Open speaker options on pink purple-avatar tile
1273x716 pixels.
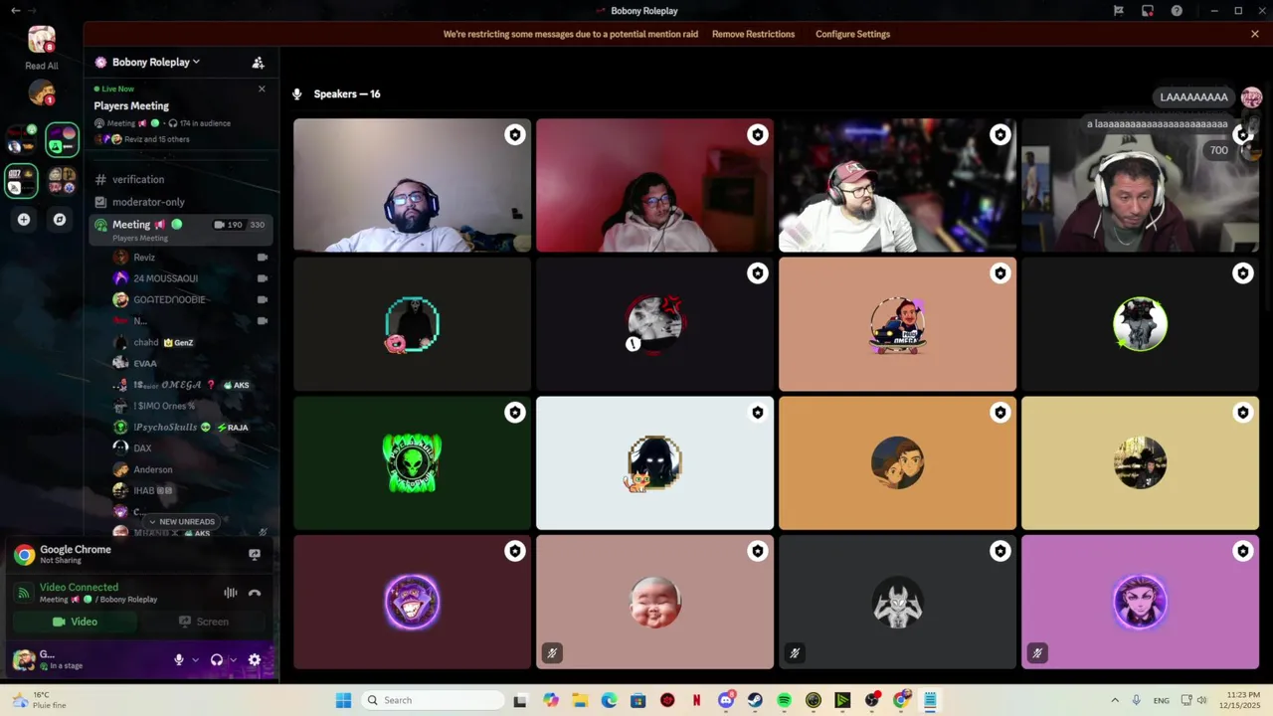click(1242, 551)
